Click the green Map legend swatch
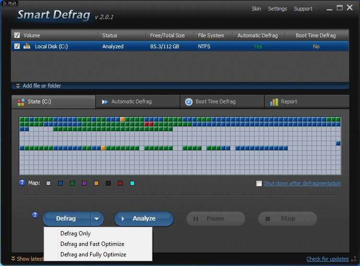360x266 pixels. (x=72, y=183)
